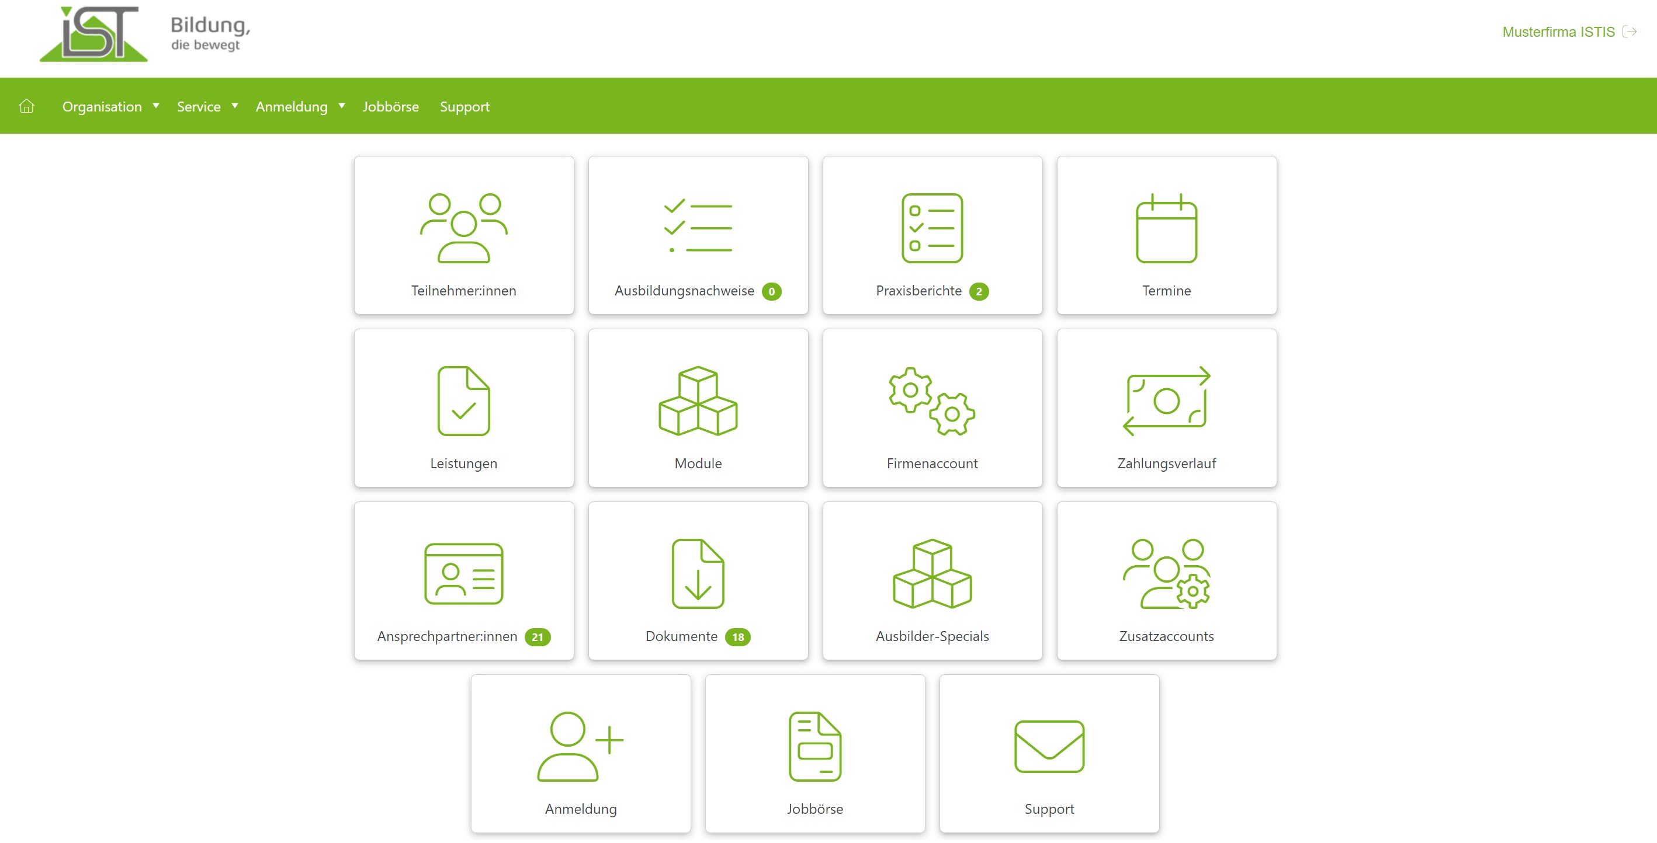Click the home icon in navigation bar
This screenshot has width=1657, height=843.
point(26,106)
